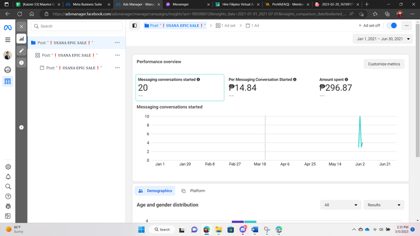Click the 1 Ad set breadcrumb
420x236 pixels.
(226, 26)
